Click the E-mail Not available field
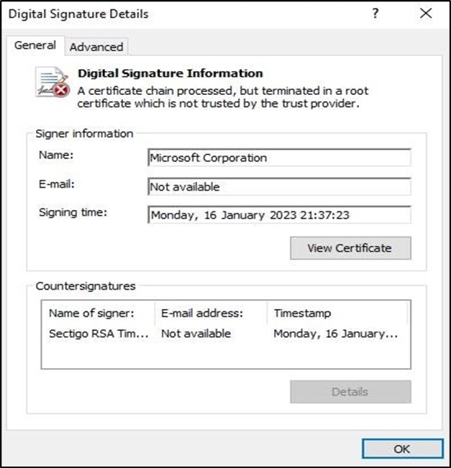Image resolution: width=451 pixels, height=468 pixels. tap(279, 187)
